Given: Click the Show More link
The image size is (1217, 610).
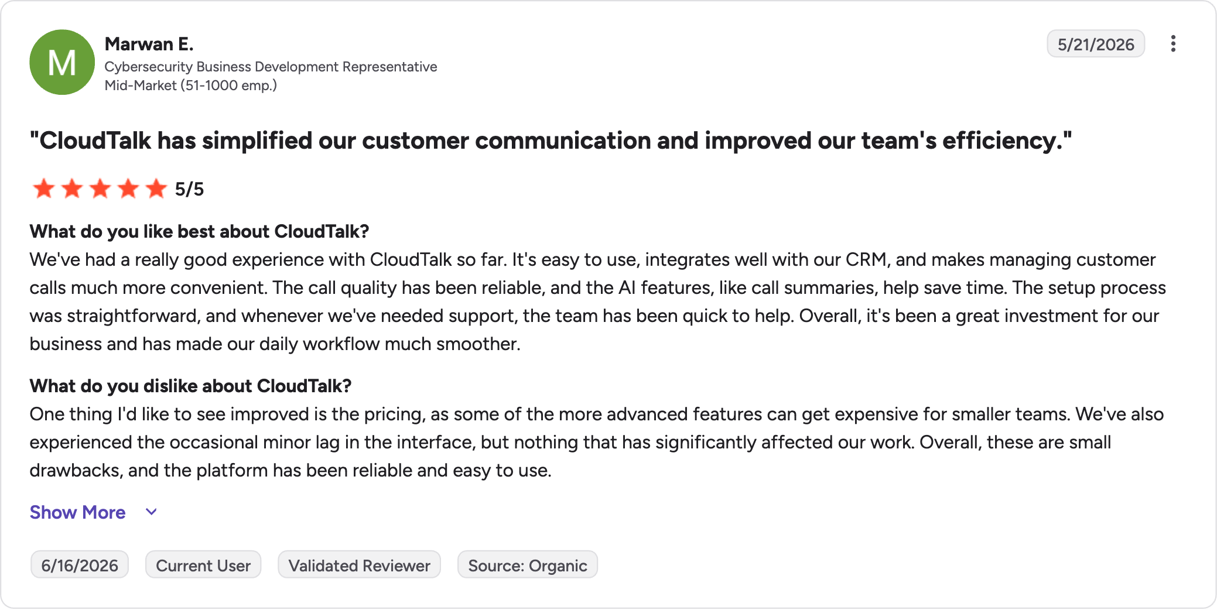Looking at the screenshot, I should click(78, 512).
